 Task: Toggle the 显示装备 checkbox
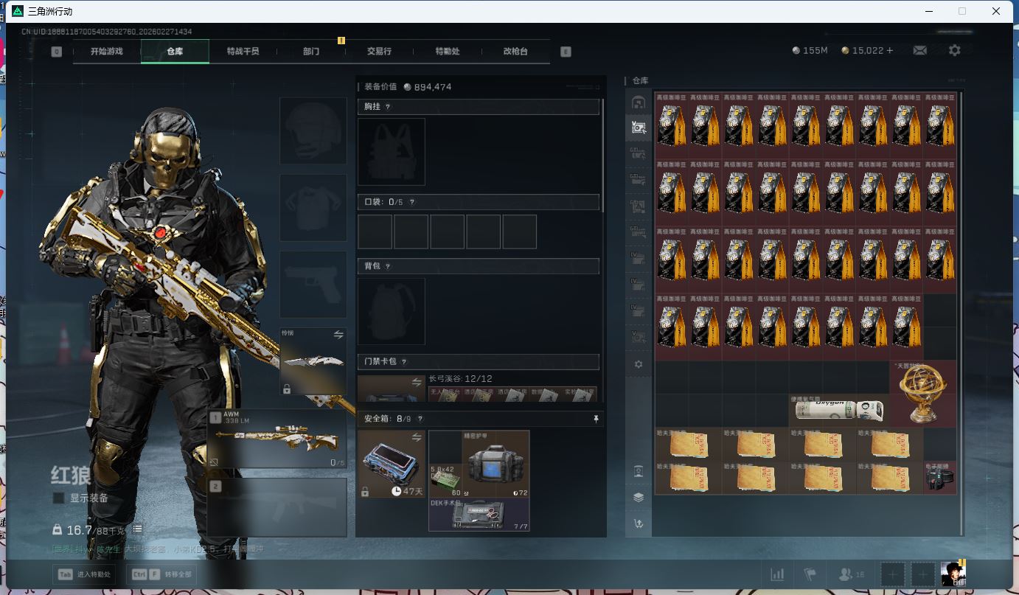[58, 498]
